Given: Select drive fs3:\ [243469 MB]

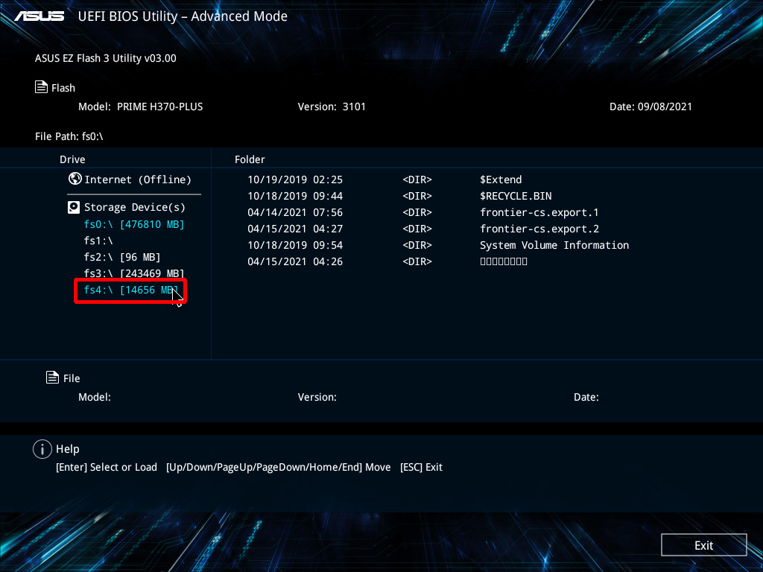Looking at the screenshot, I should 134,273.
